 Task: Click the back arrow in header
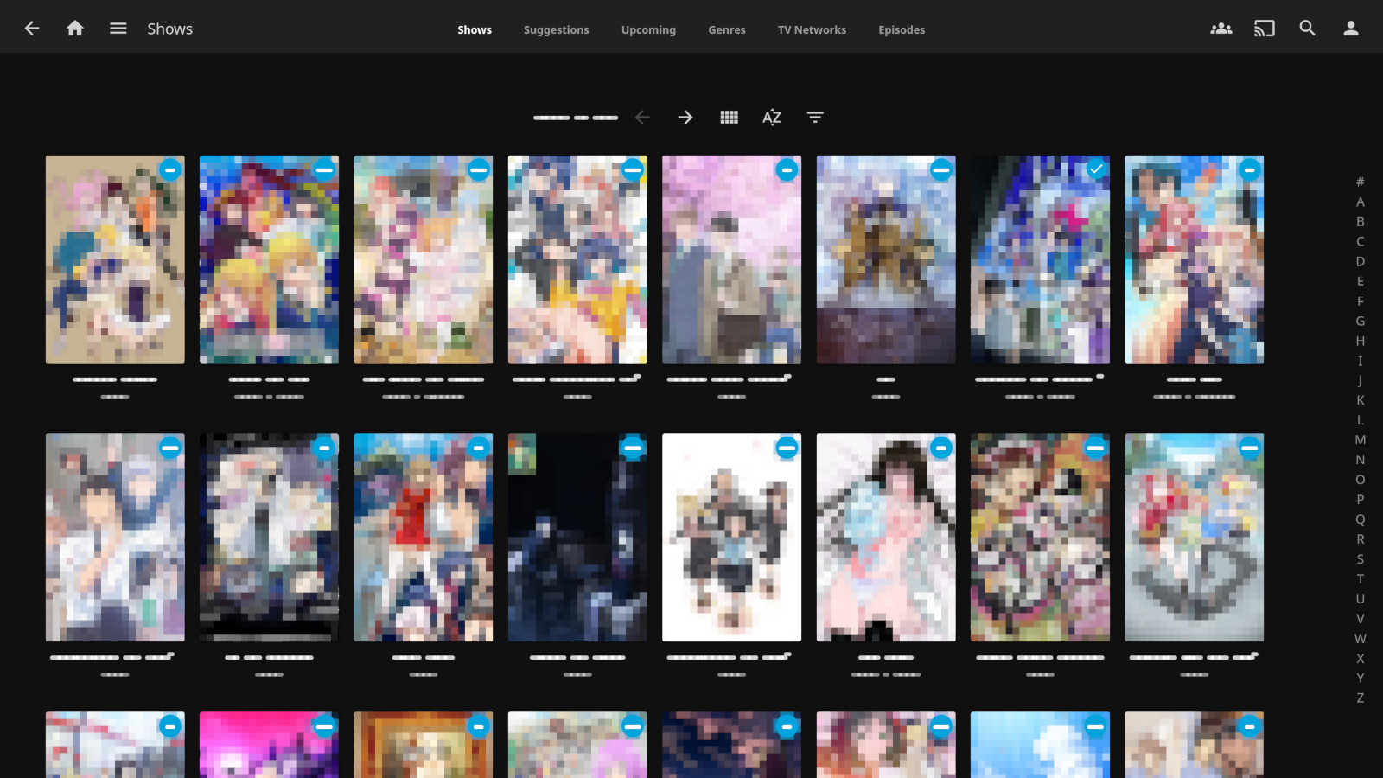32,29
